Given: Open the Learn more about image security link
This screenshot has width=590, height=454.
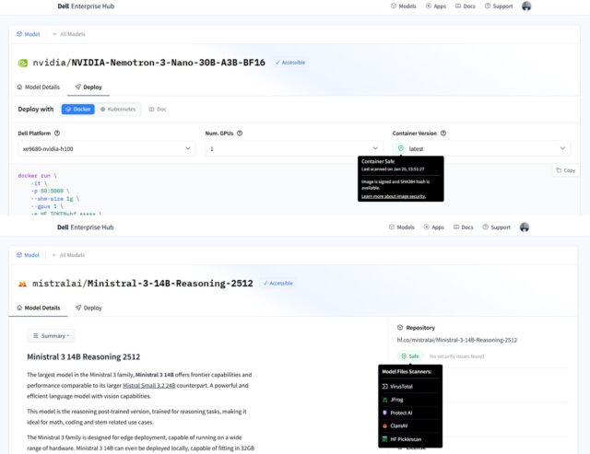Looking at the screenshot, I should click(398, 196).
